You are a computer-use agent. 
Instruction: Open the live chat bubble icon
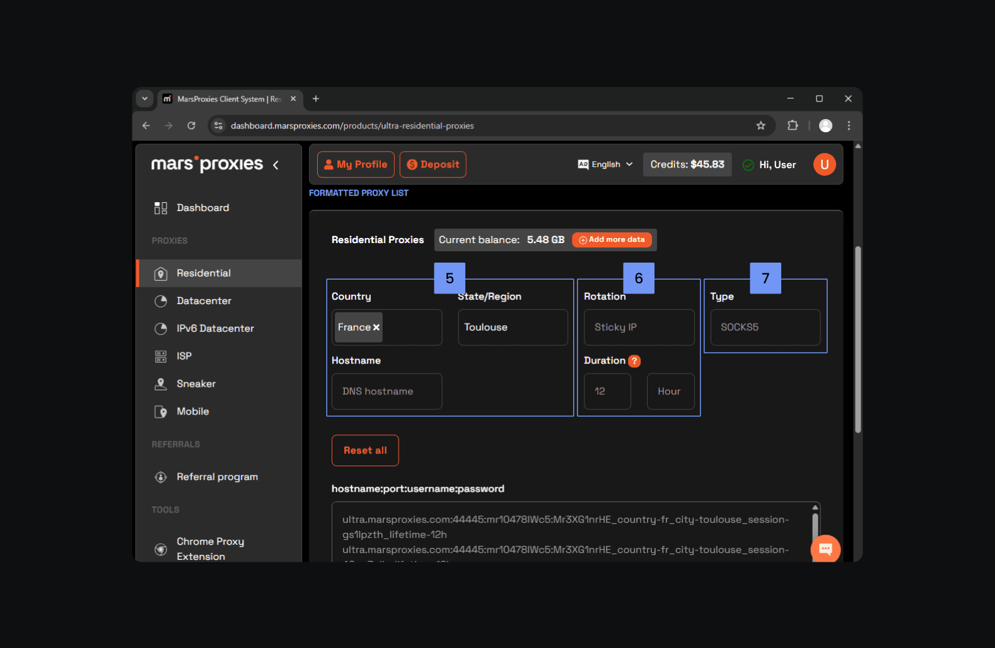[x=825, y=549]
